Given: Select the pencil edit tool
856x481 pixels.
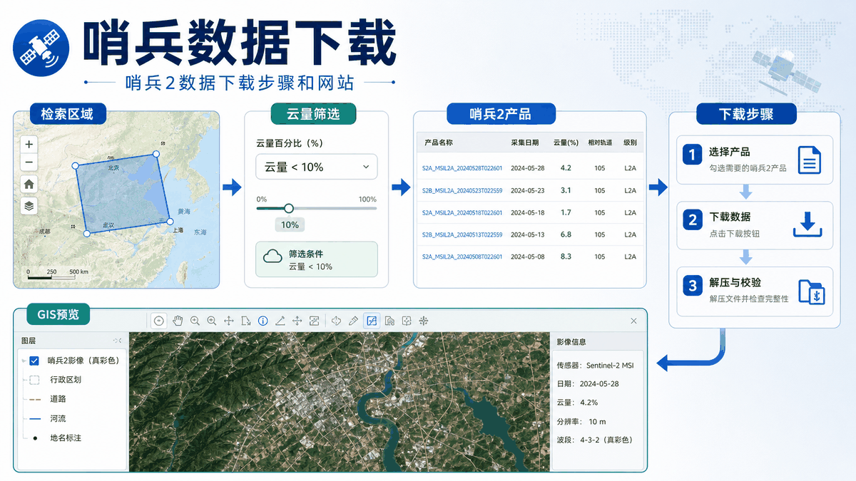Looking at the screenshot, I should click(x=354, y=321).
